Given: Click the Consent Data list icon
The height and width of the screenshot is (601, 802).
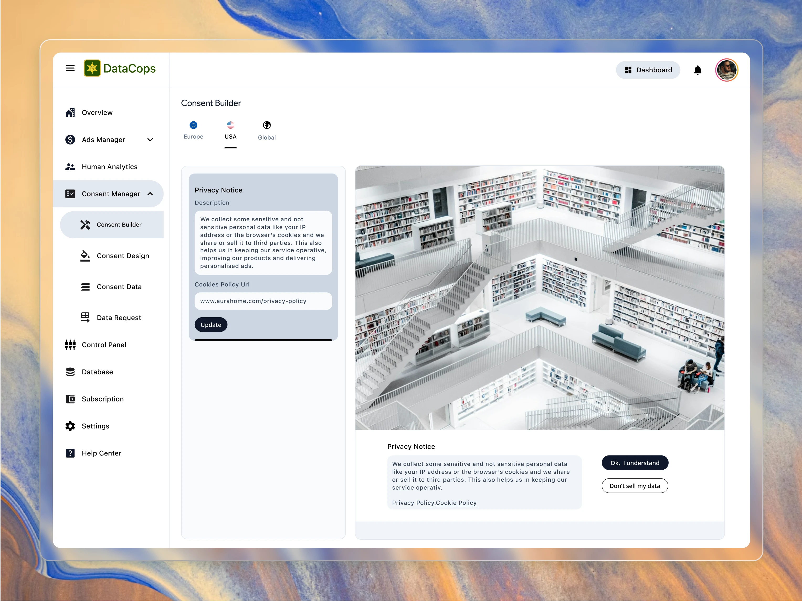Looking at the screenshot, I should click(x=86, y=287).
